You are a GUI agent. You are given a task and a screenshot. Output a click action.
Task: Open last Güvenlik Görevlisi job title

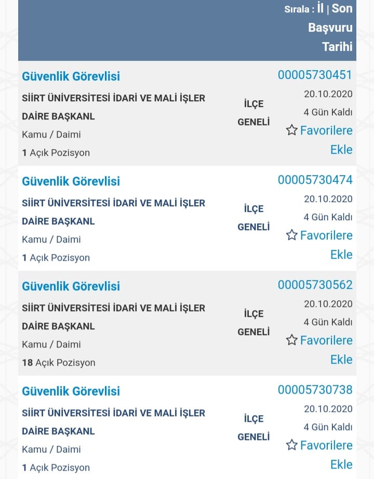click(71, 391)
